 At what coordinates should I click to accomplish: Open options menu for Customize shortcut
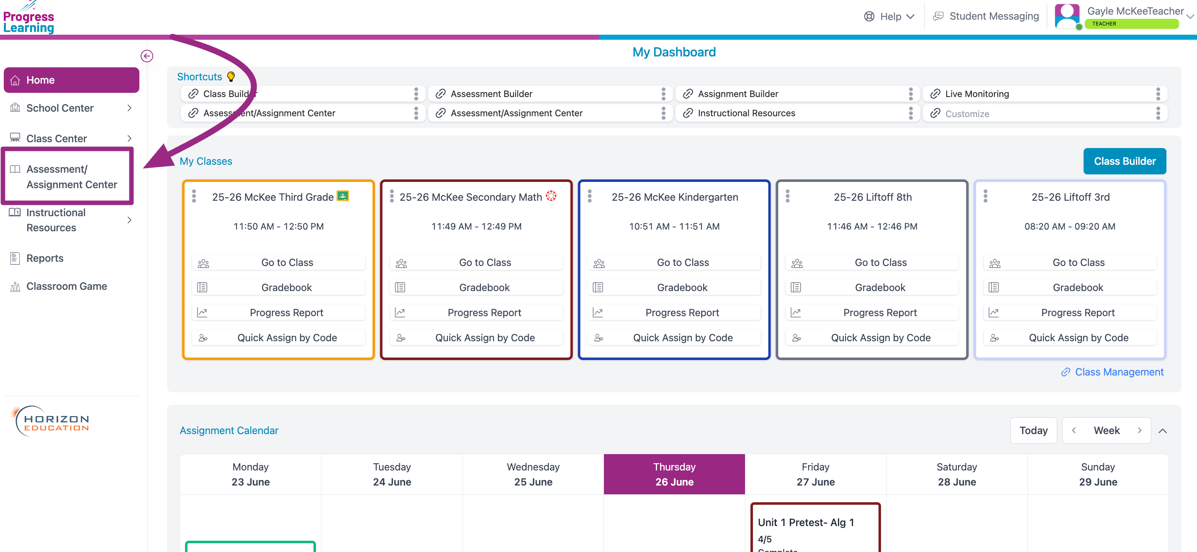click(1158, 113)
